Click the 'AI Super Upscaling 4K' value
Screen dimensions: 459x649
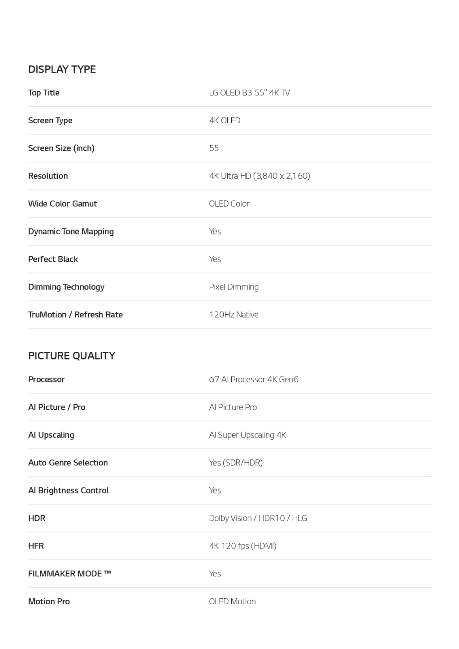247,435
